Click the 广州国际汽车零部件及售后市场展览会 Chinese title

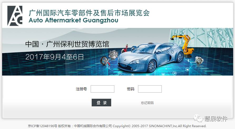[x=89, y=13]
